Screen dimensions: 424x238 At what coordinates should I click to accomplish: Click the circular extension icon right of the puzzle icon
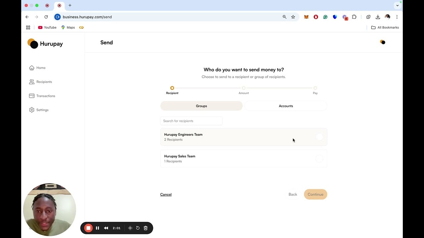[368, 17]
